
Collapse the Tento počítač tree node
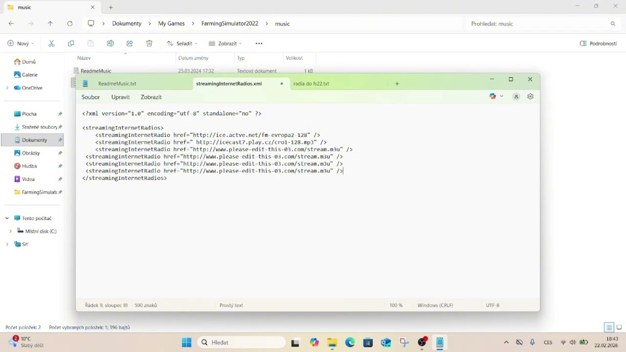pyautogui.click(x=7, y=219)
